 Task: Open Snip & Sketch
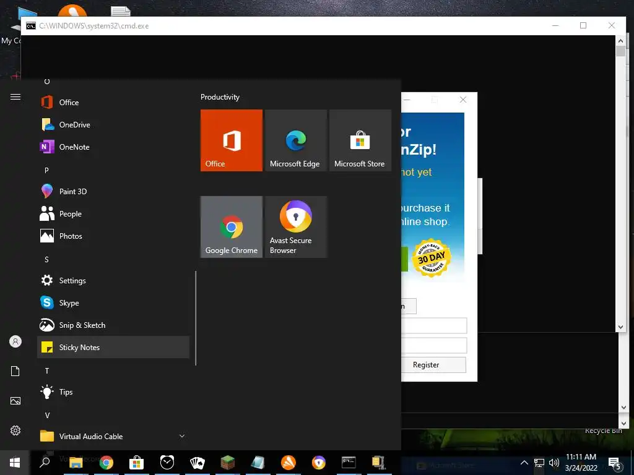click(113, 325)
